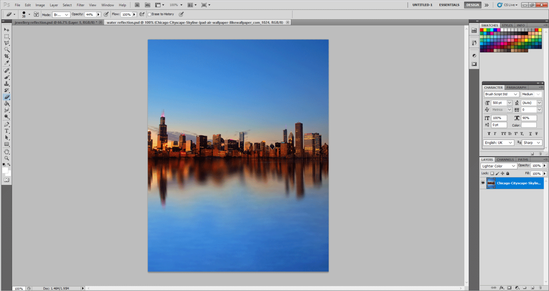Viewport: 549px width, 291px height.
Task: Select the Clone Stamp tool
Action: tap(7, 83)
